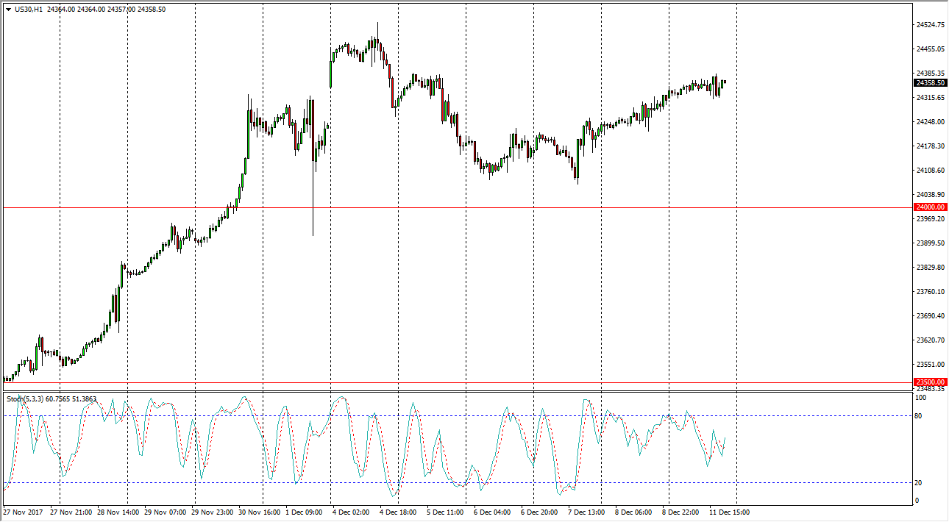
Task: Click the 5 Dec 11:00 time label
Action: pos(446,512)
